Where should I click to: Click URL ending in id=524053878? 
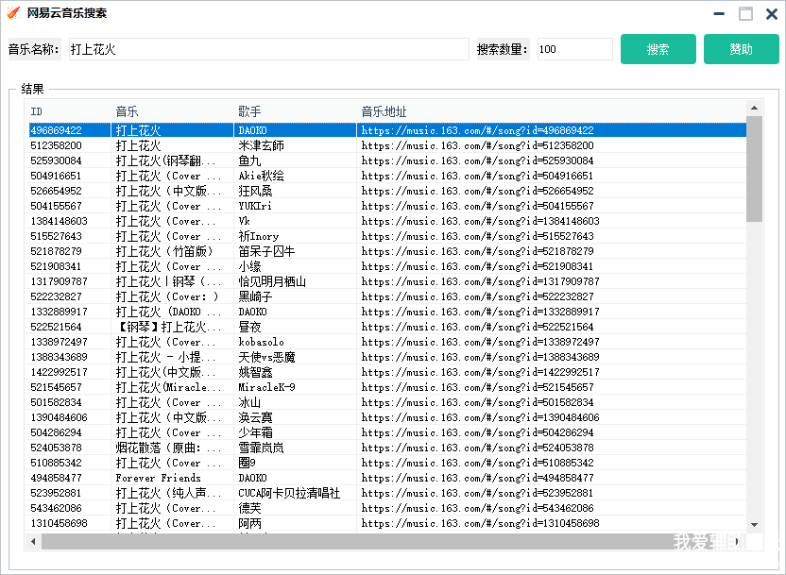[477, 448]
